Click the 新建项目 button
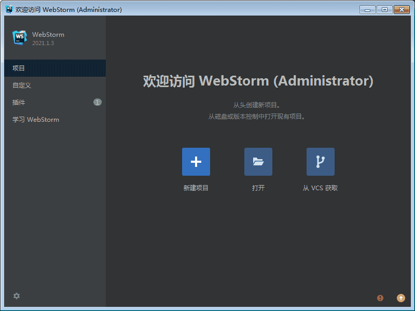415x311 pixels. (196, 188)
